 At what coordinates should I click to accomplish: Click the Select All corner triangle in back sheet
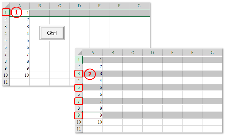[6, 6]
